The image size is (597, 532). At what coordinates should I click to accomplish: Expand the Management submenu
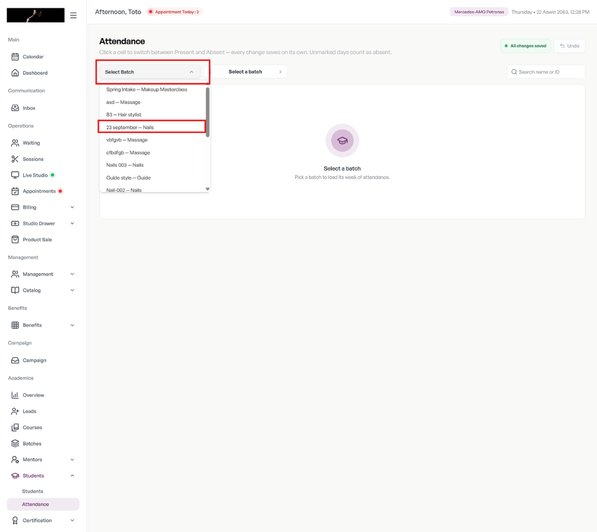point(72,274)
